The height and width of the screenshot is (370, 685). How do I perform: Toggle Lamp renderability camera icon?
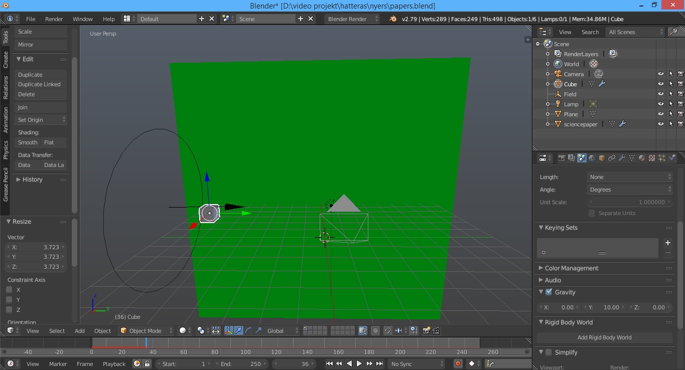tap(680, 104)
